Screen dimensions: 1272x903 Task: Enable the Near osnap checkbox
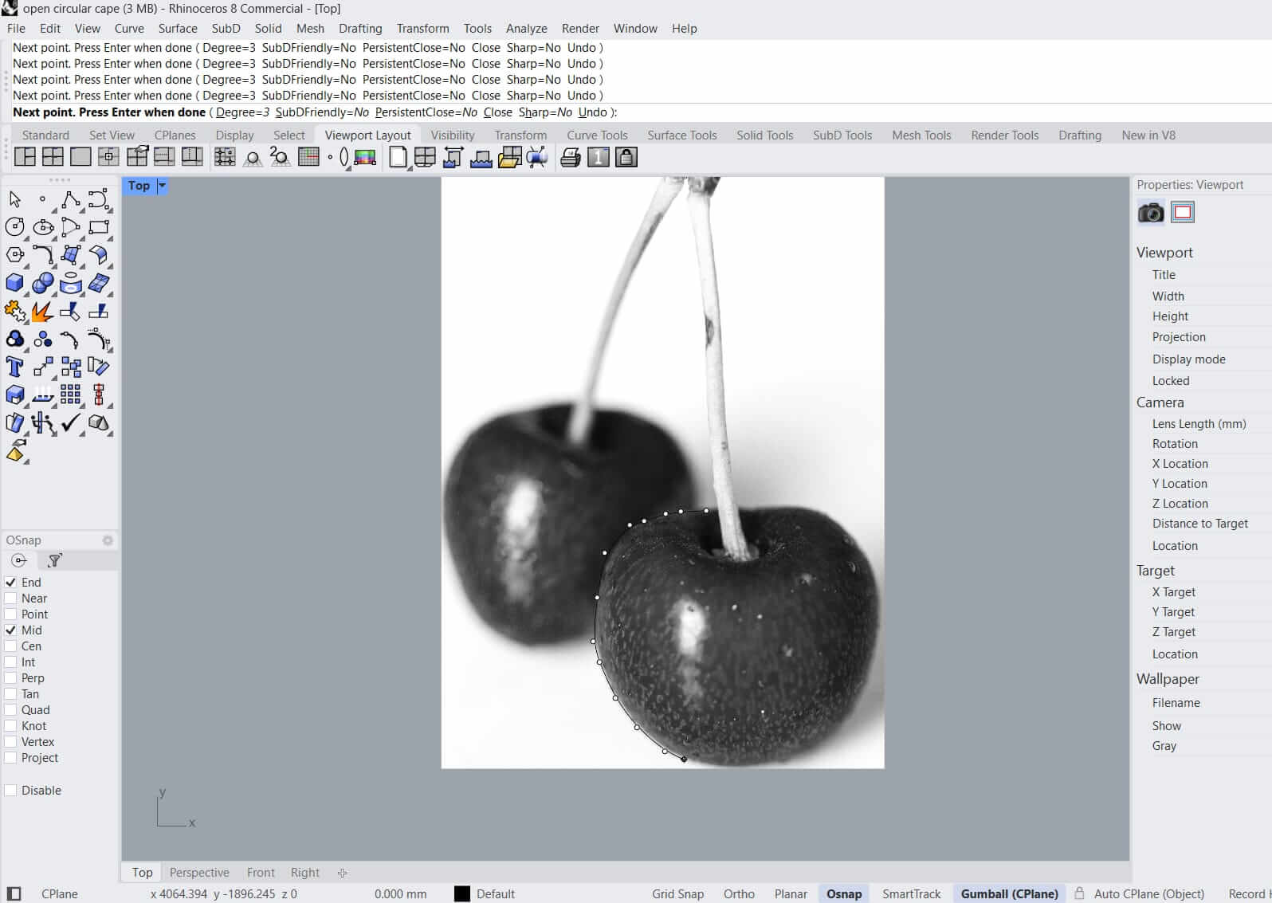11,599
